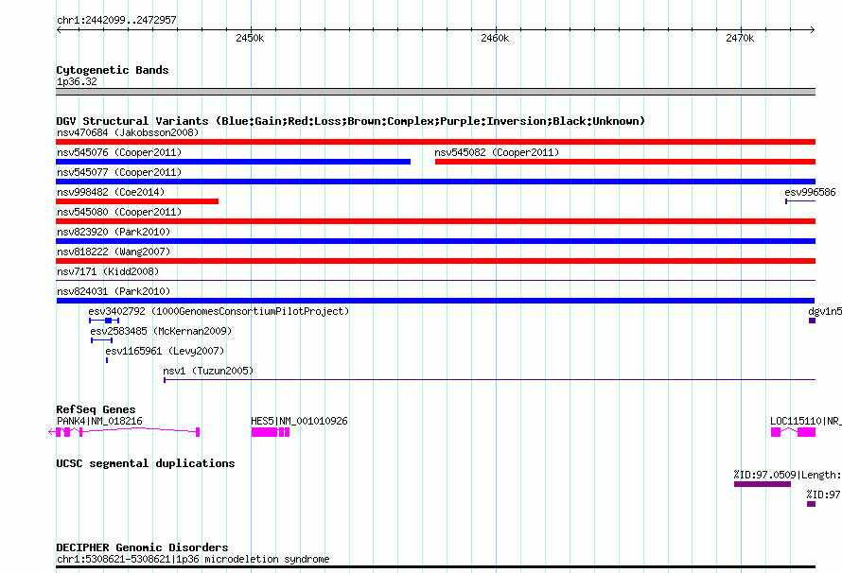Click the 2470k ruler label
Image resolution: width=842 pixels, height=573 pixels.
click(x=740, y=38)
